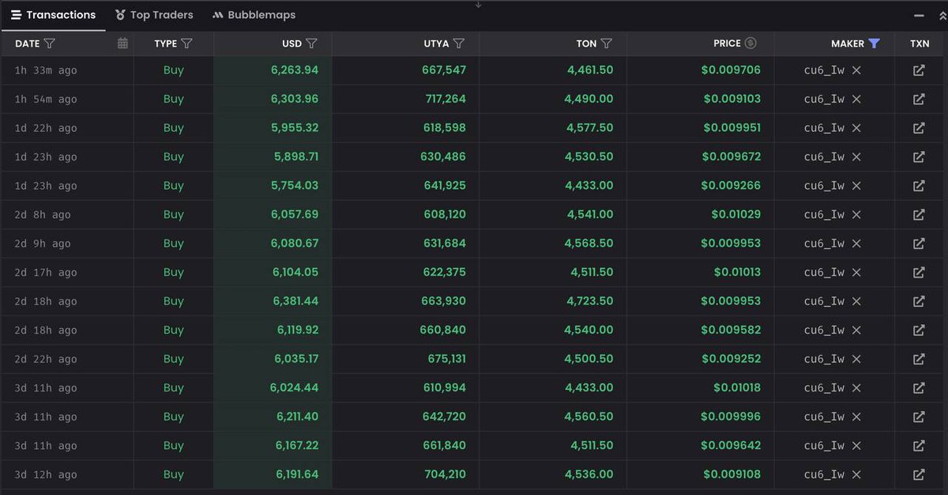Viewport: 948px width, 495px height.
Task: Click the price $0.01018
Action: [737, 387]
